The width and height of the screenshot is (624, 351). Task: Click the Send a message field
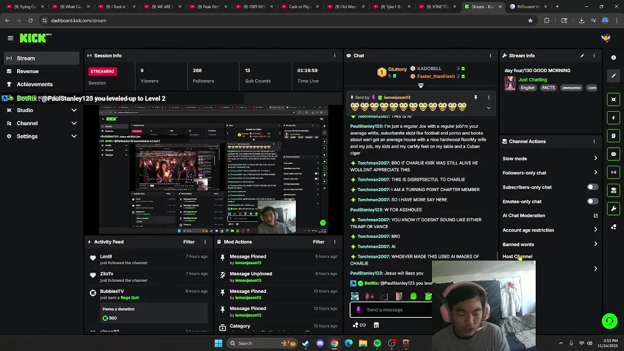click(x=391, y=310)
